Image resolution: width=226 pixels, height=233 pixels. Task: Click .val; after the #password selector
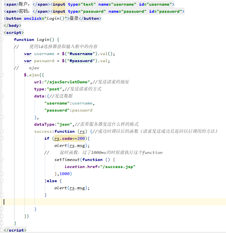pos(104,61)
